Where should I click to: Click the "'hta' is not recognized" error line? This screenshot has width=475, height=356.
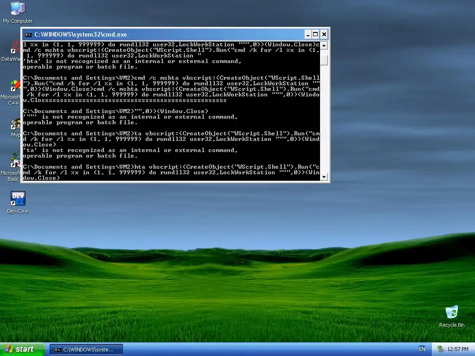132,61
